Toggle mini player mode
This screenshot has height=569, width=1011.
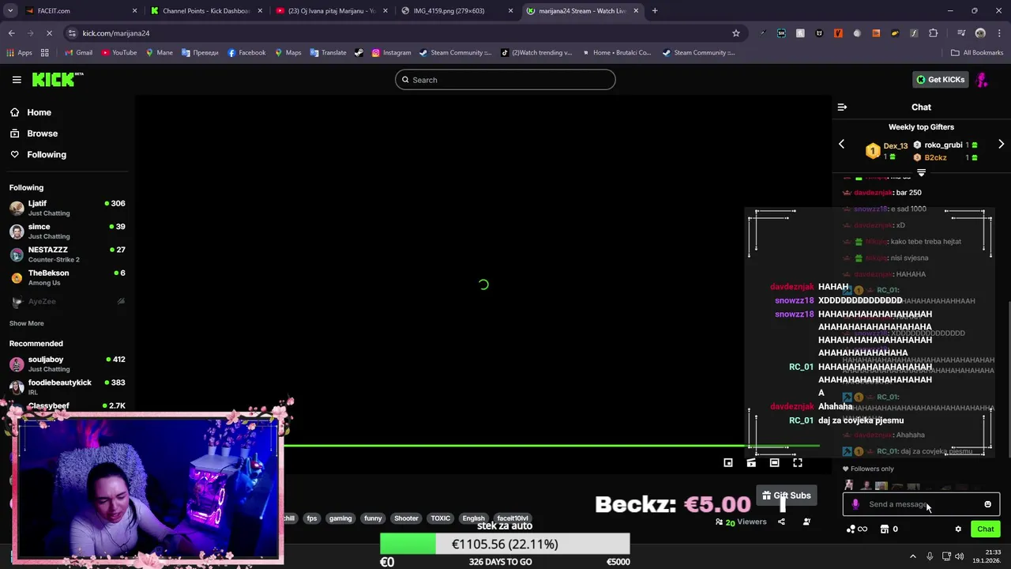point(728,463)
